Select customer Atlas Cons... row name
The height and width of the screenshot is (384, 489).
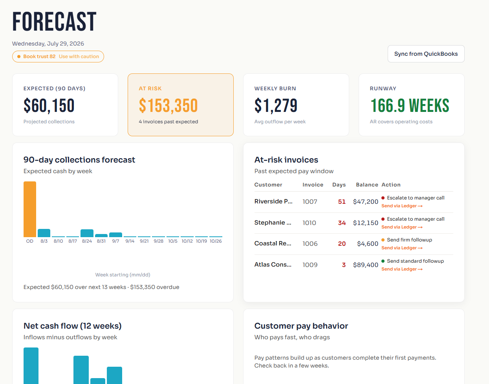tap(273, 265)
